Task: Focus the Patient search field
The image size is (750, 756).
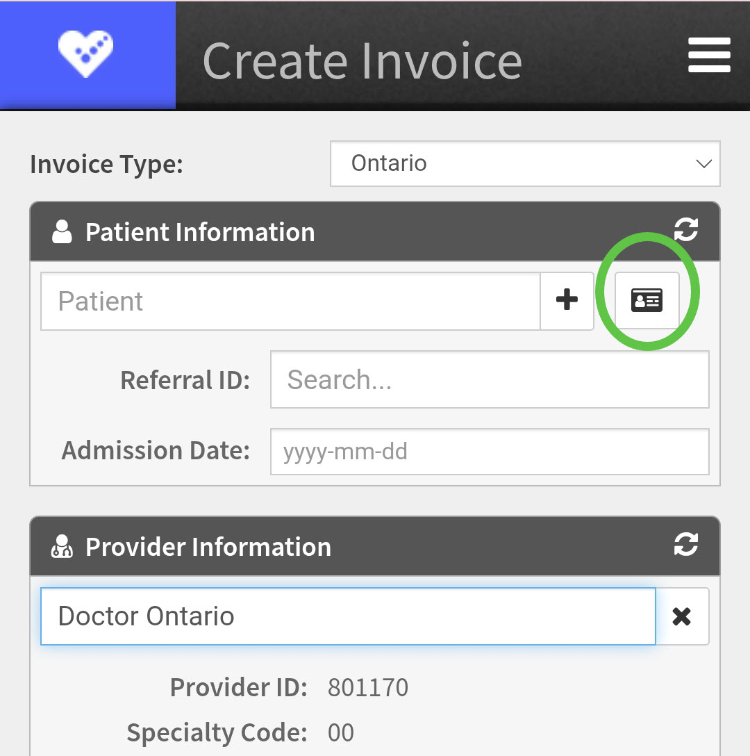Action: click(x=290, y=301)
